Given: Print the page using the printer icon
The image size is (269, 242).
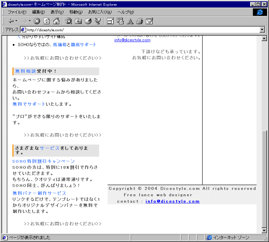Looking at the screenshot, I should tap(140, 21).
